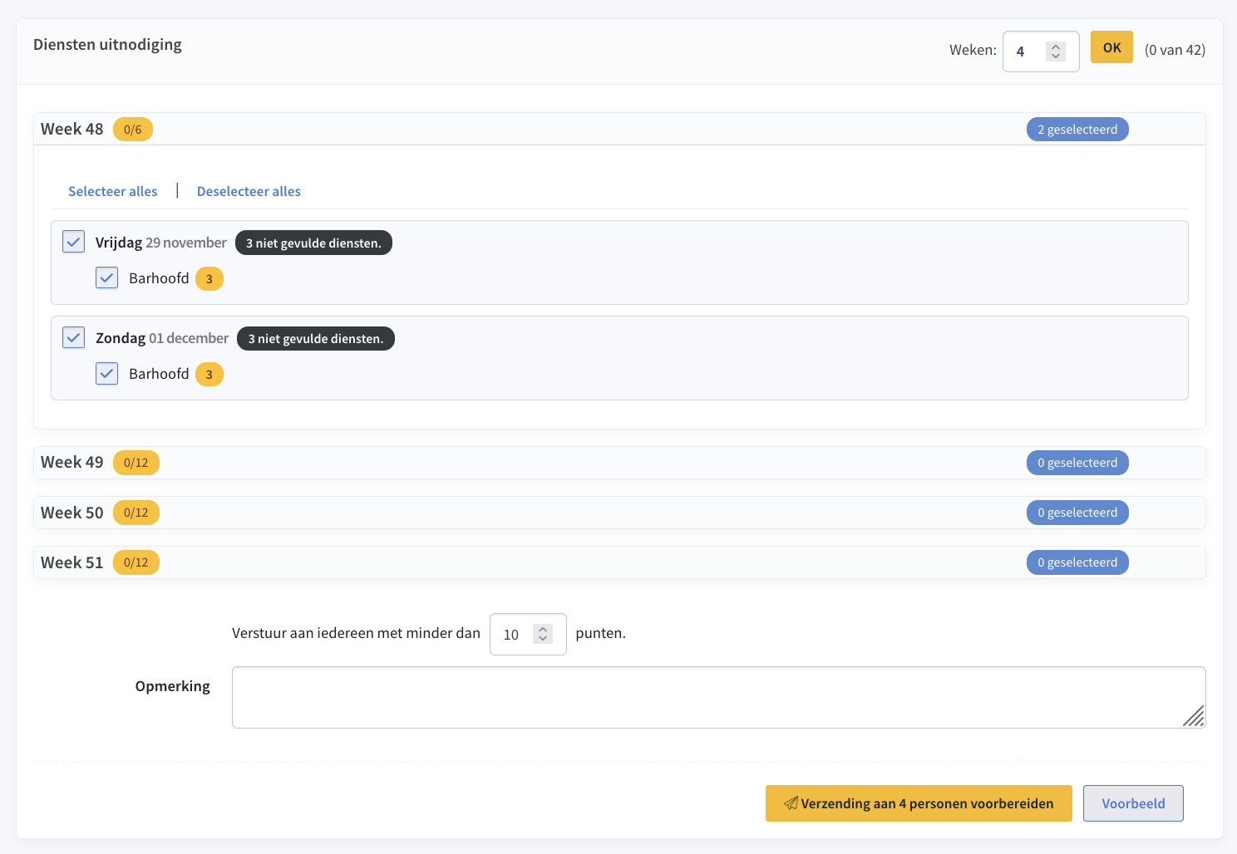
Task: Click the 2 geselecteerd badge in Week 48
Action: tap(1077, 130)
